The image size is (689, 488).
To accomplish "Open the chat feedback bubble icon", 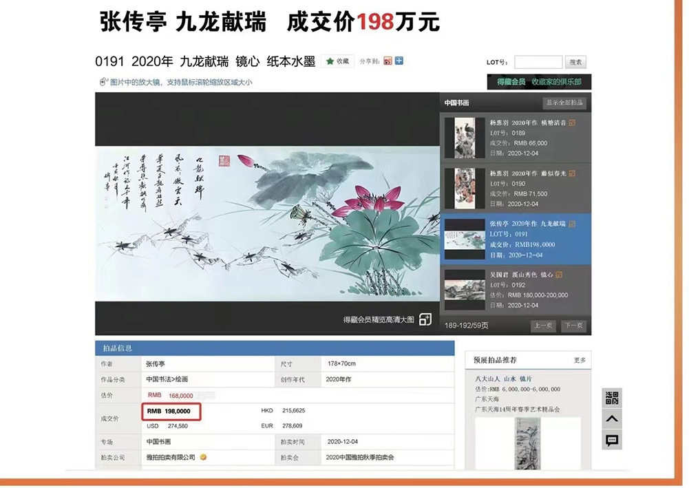I will [x=612, y=441].
